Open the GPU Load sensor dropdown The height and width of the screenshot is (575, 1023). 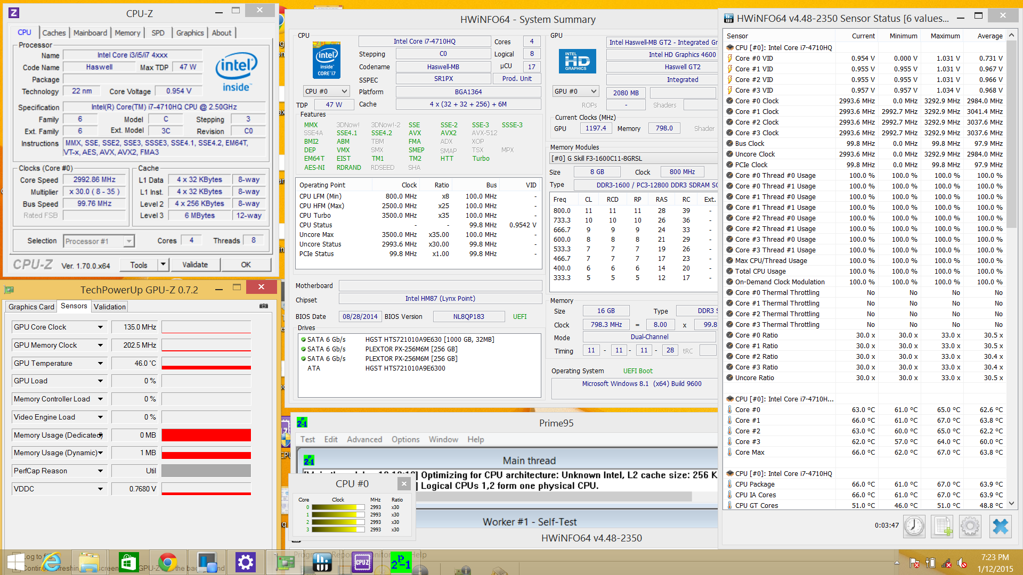pyautogui.click(x=100, y=381)
